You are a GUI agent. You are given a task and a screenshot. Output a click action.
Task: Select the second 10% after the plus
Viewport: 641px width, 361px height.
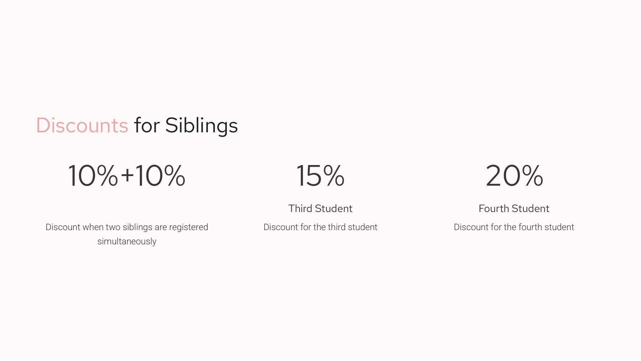(160, 175)
